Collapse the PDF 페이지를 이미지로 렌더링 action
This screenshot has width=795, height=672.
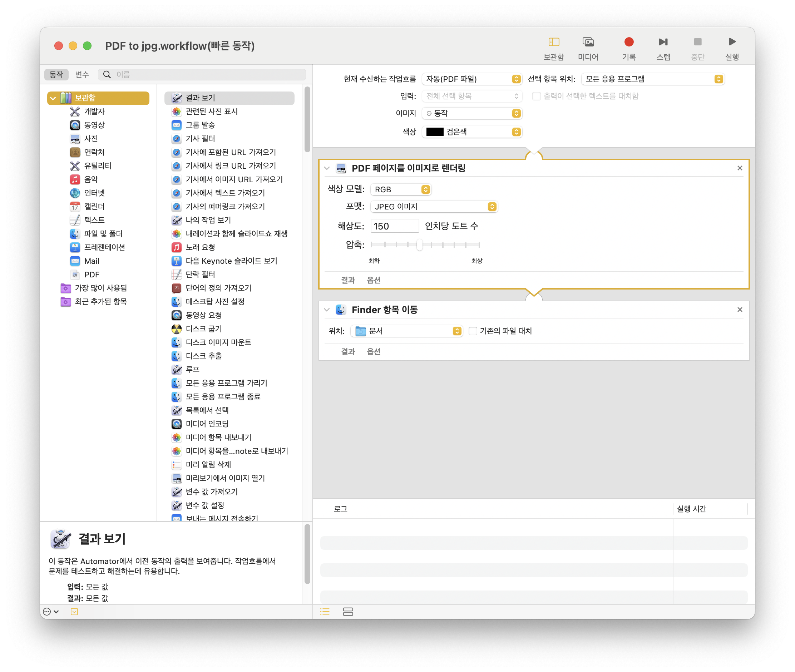[326, 168]
